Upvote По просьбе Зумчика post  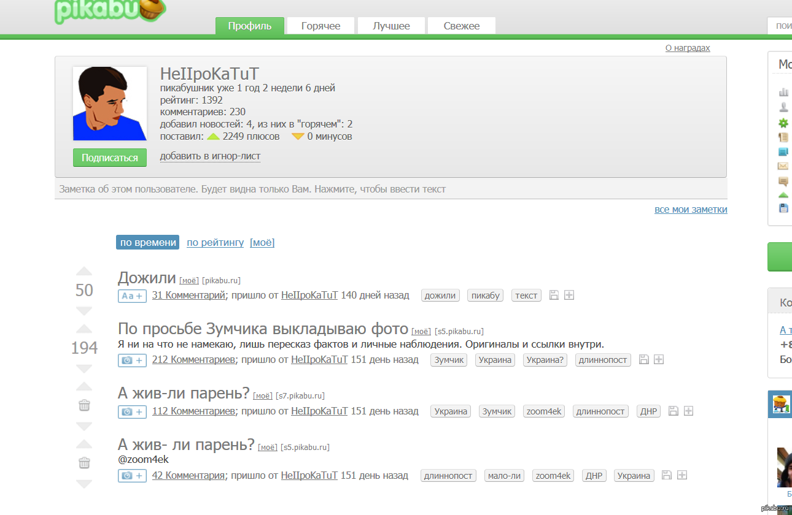[x=84, y=329]
